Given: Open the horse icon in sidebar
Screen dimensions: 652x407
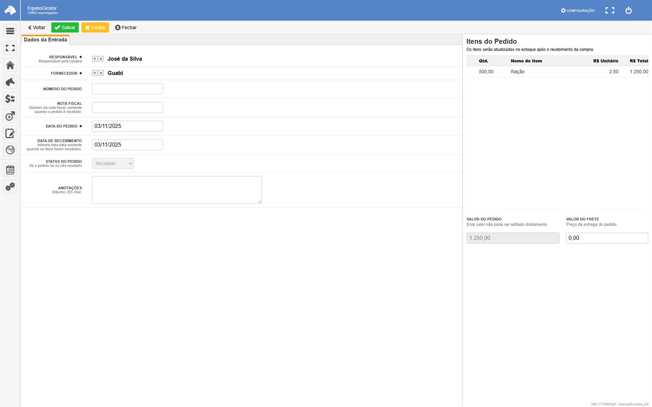Looking at the screenshot, I should [x=10, y=82].
